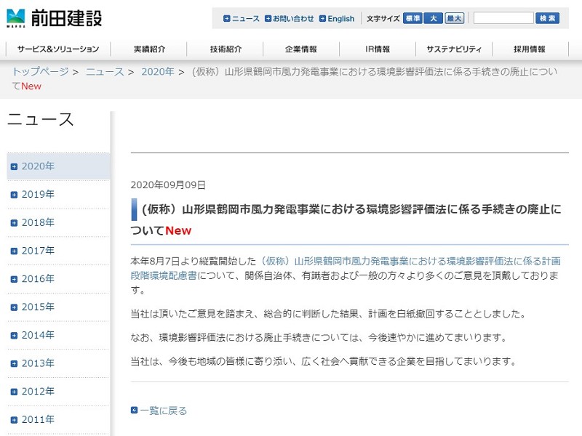Image resolution: width=582 pixels, height=436 pixels.
Task: Set font size to 標準
Action: (x=412, y=18)
